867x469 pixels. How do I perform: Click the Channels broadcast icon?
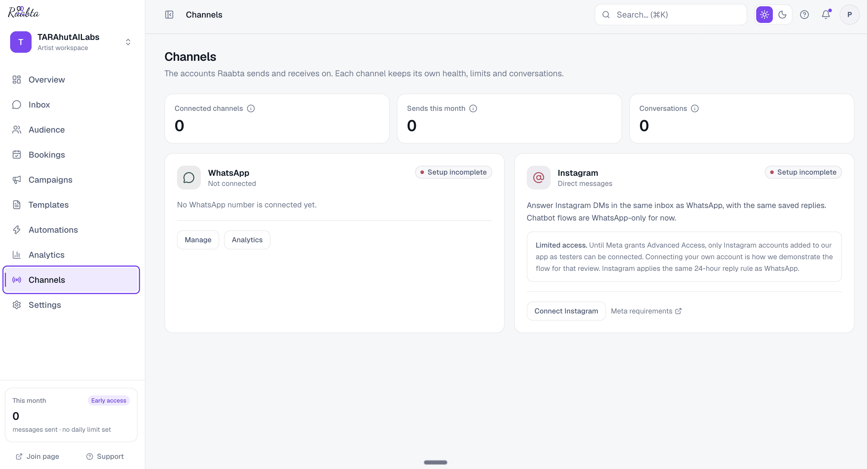coord(16,280)
